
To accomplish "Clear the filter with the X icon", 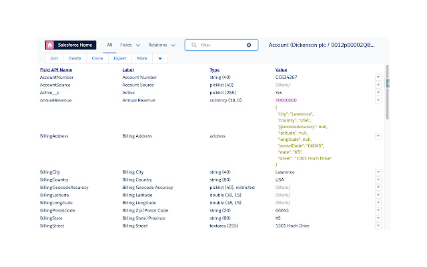I will pos(249,45).
